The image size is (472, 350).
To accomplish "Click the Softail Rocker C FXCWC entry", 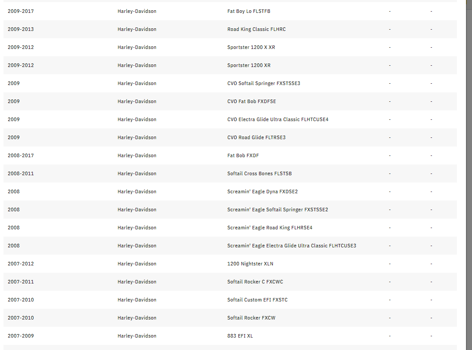I will coord(255,281).
